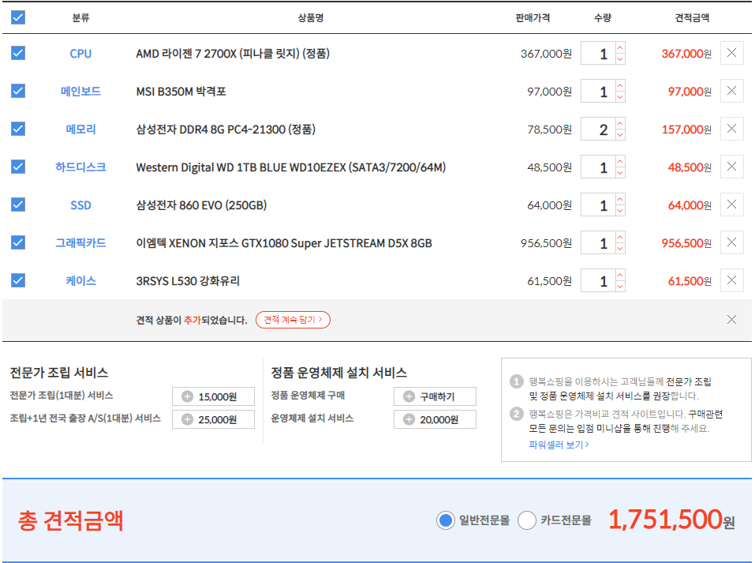Increase 메모리 quantity with the up arrow
Screen dimensions: 755x563
click(620, 123)
